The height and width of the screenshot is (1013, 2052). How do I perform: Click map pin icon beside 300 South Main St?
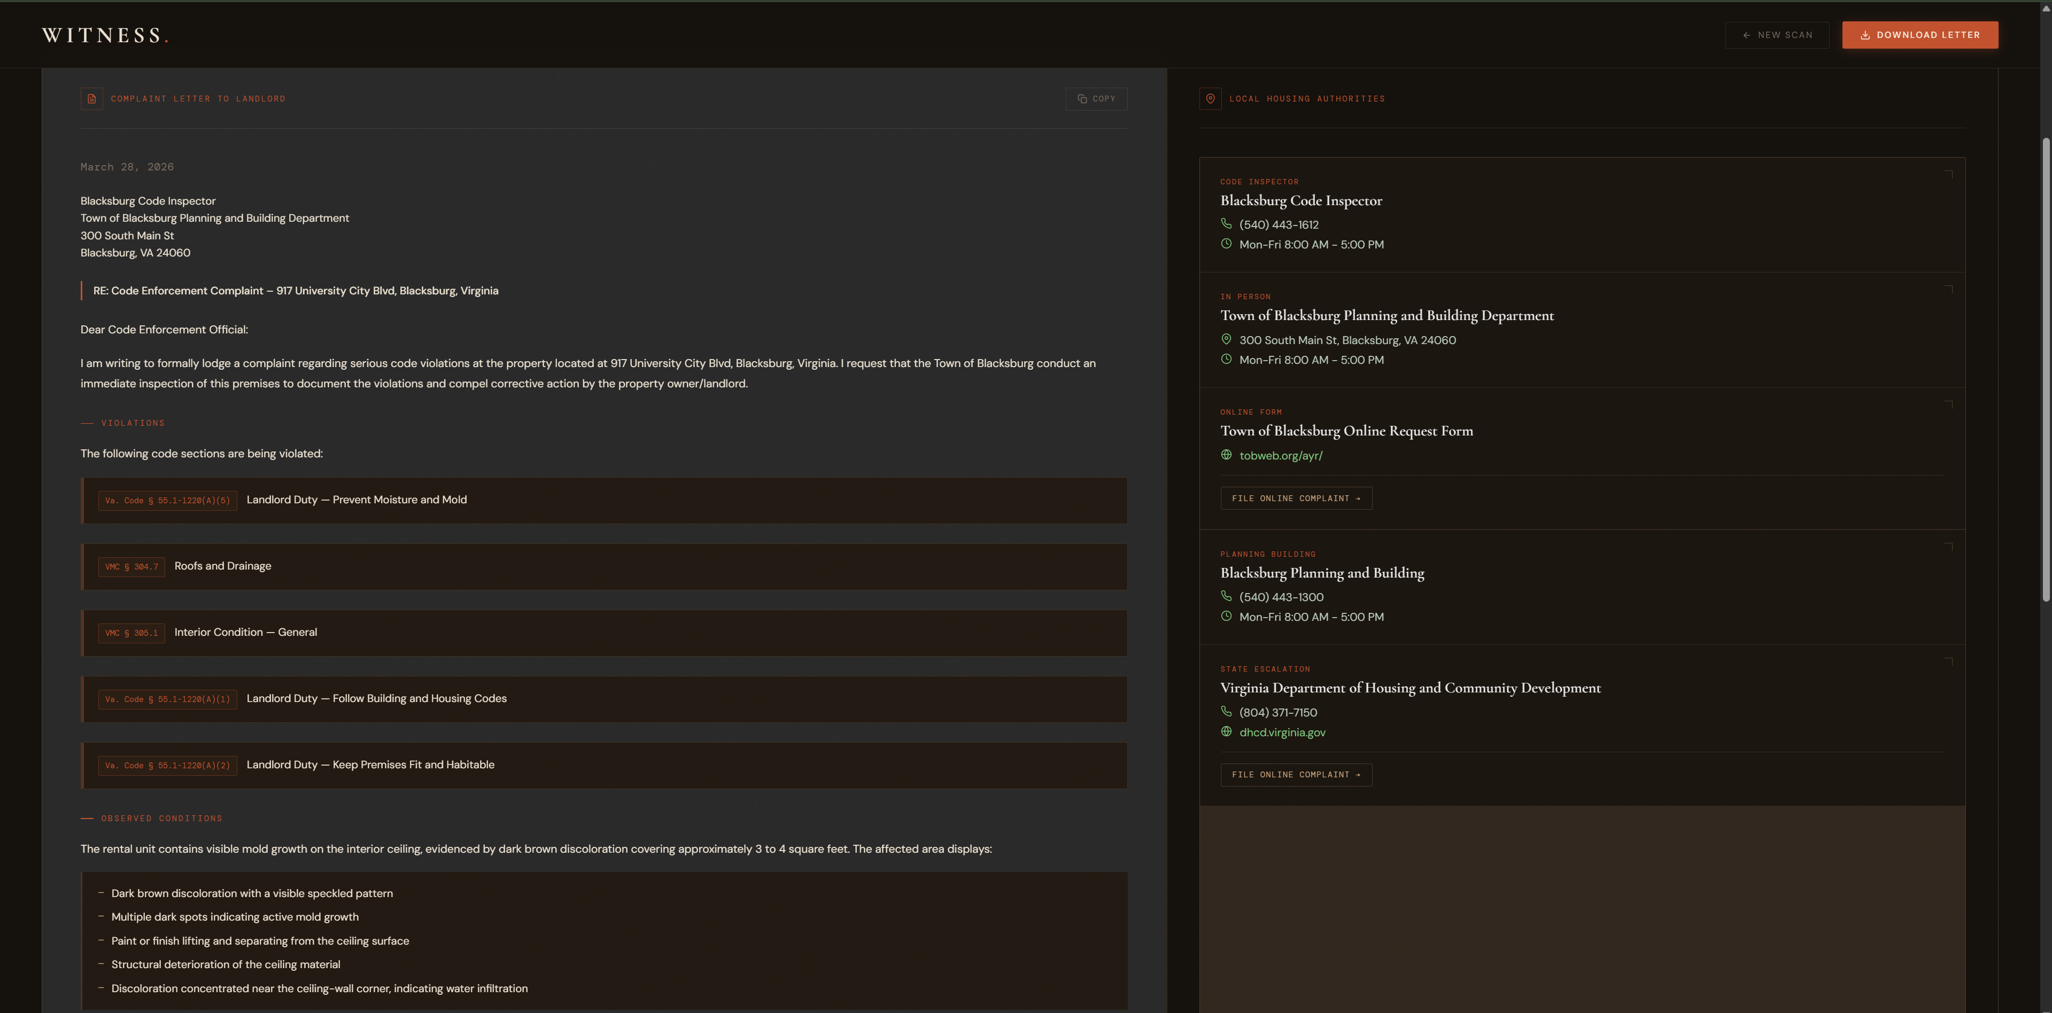pos(1226,339)
